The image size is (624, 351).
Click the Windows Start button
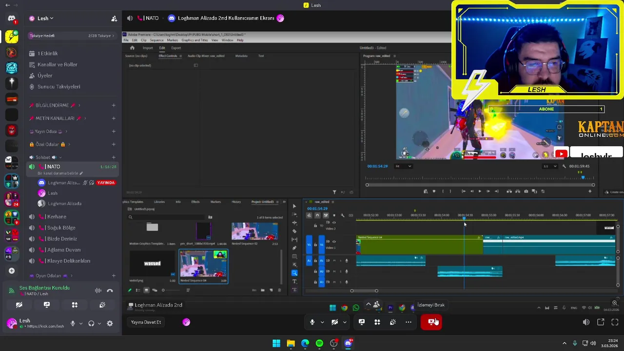pyautogui.click(x=276, y=343)
